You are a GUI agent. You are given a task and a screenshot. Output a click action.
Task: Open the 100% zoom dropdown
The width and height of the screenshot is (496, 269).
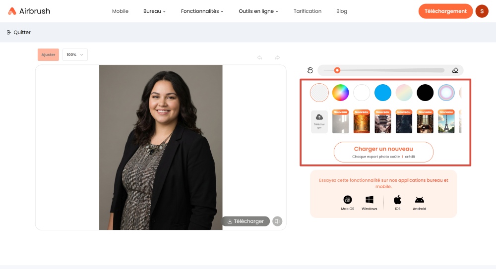coord(75,55)
